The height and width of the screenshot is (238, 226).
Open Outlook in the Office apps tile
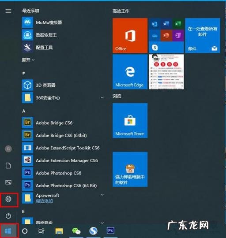tap(154, 24)
